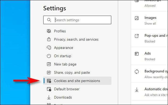Click the Background sync icon
This screenshot has height=105, width=168.
click(137, 72)
